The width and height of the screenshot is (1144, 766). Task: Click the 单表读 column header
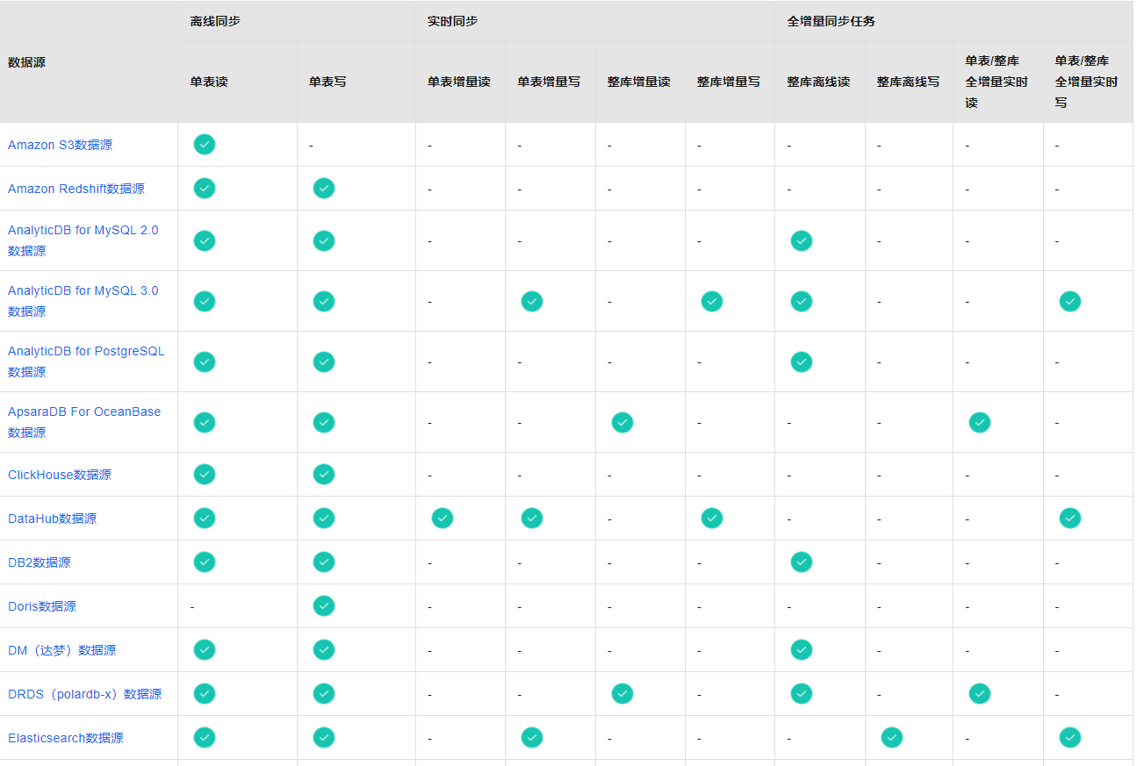(209, 82)
